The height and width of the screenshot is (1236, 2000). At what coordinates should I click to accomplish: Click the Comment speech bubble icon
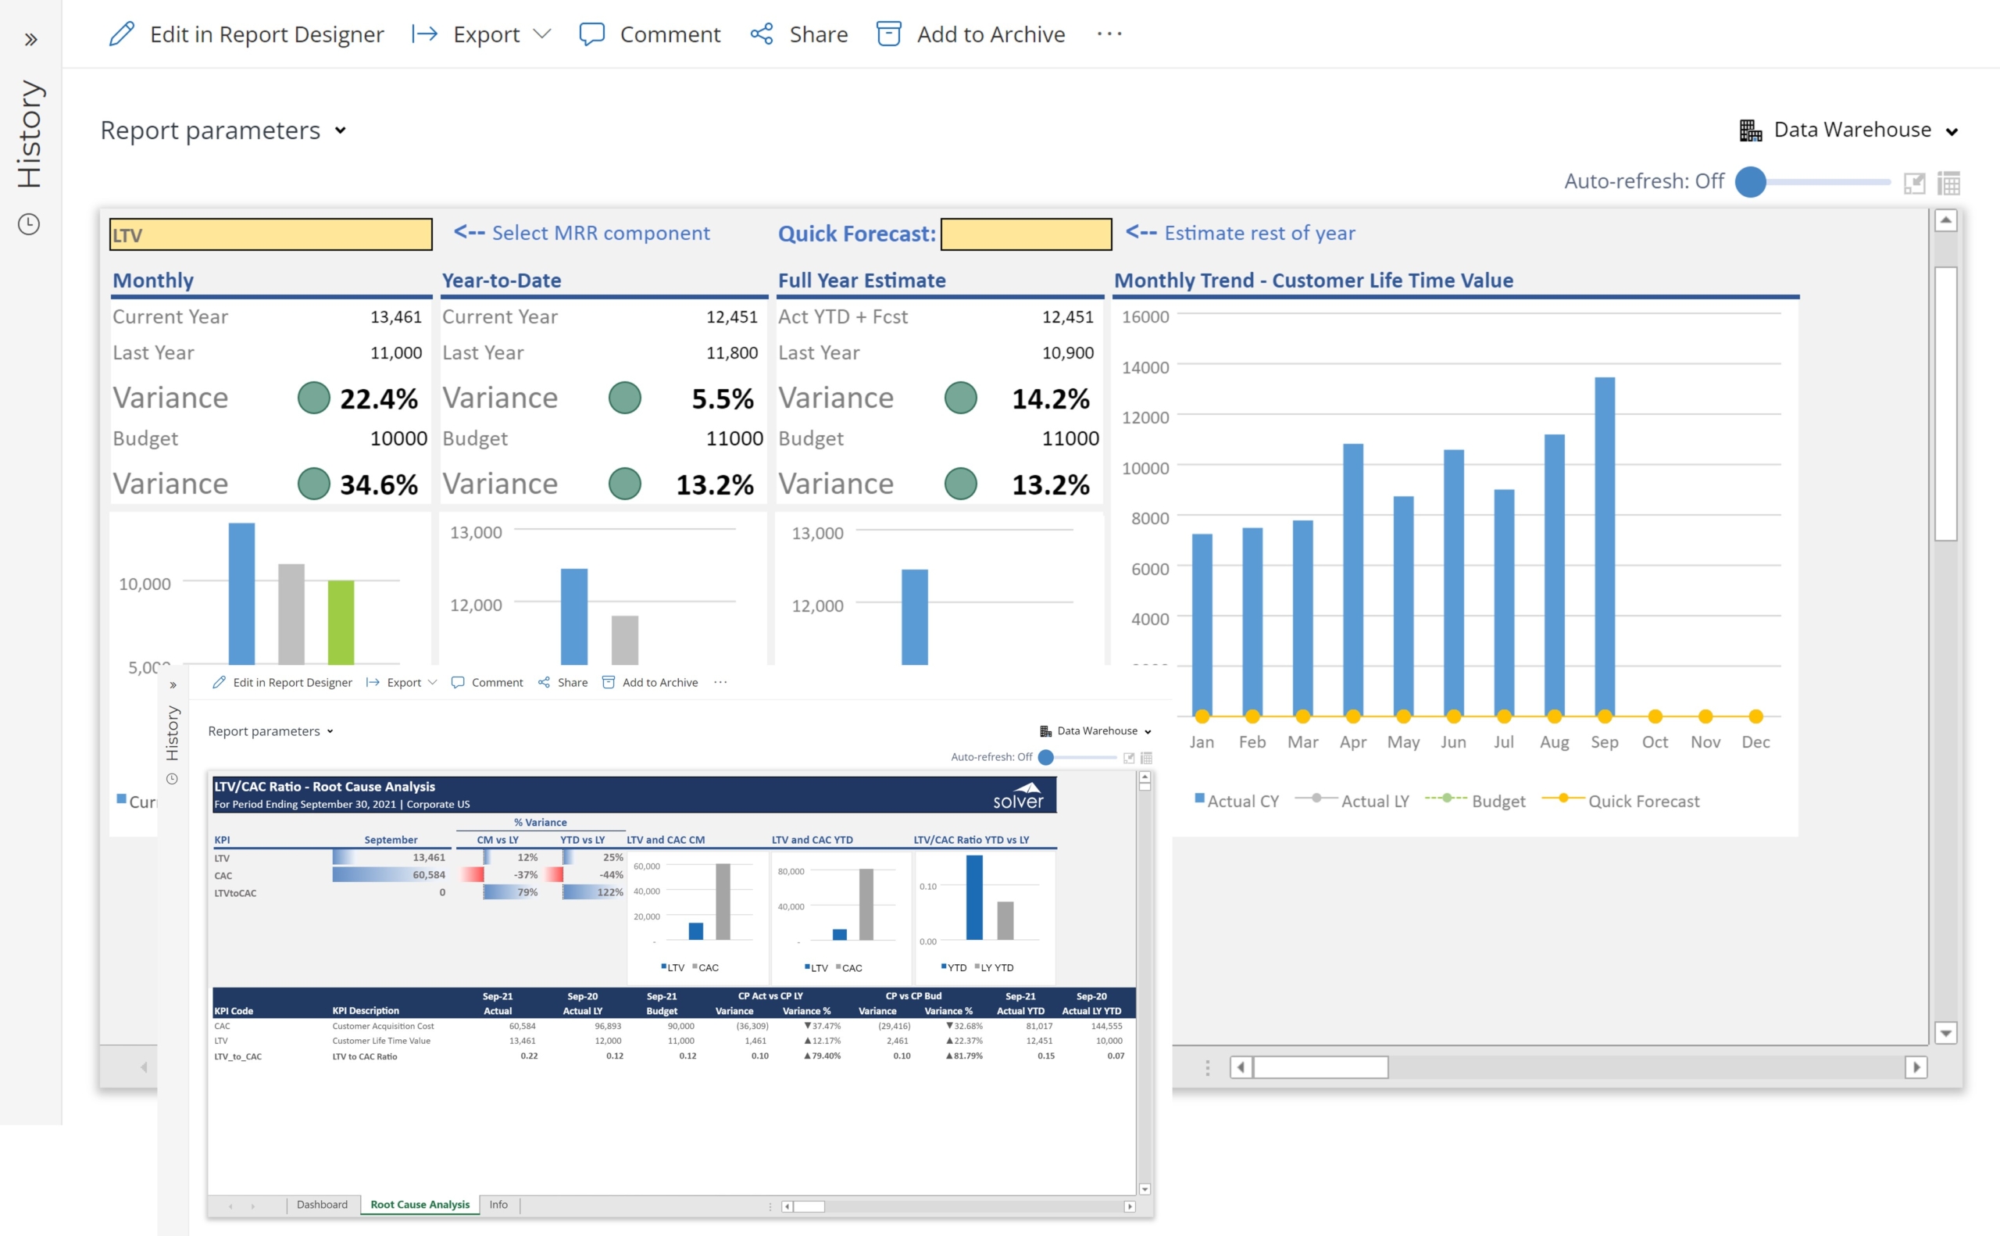tap(591, 34)
